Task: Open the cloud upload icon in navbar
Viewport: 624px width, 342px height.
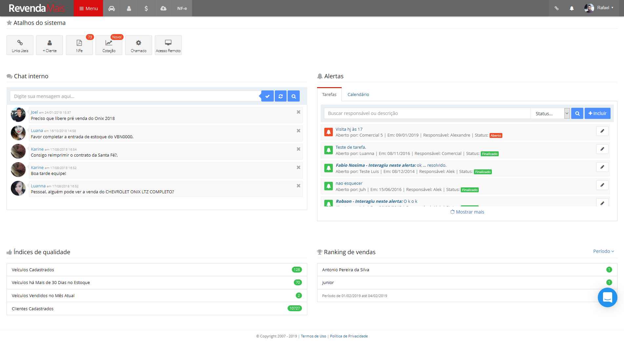Action: pos(163,8)
